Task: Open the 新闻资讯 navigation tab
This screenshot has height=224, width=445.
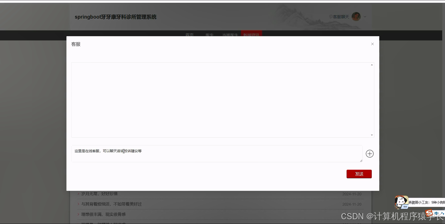Action: 251,34
